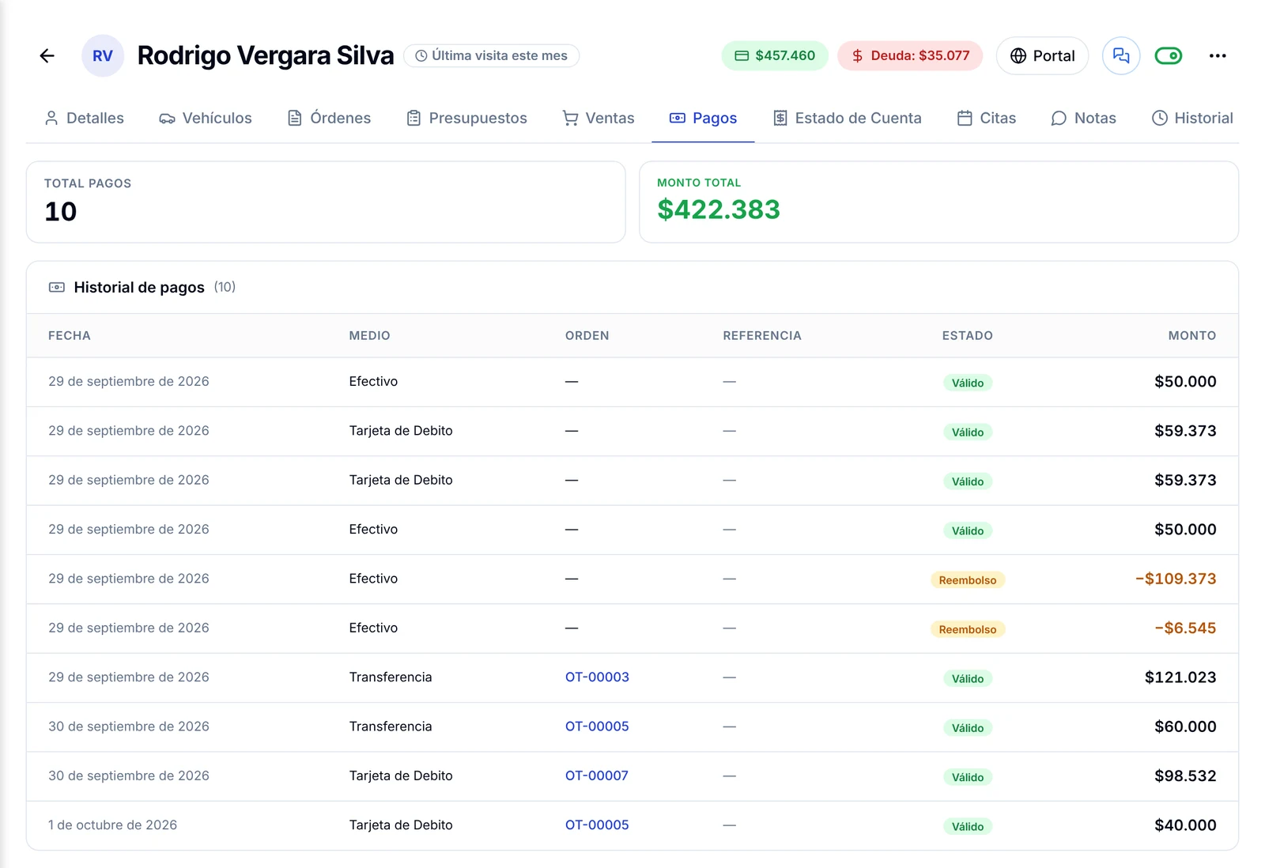Click the Última visita este mes badge
This screenshot has width=1265, height=868.
click(x=491, y=55)
